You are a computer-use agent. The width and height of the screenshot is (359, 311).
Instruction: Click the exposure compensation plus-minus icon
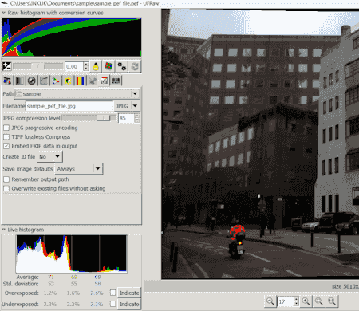[6, 66]
